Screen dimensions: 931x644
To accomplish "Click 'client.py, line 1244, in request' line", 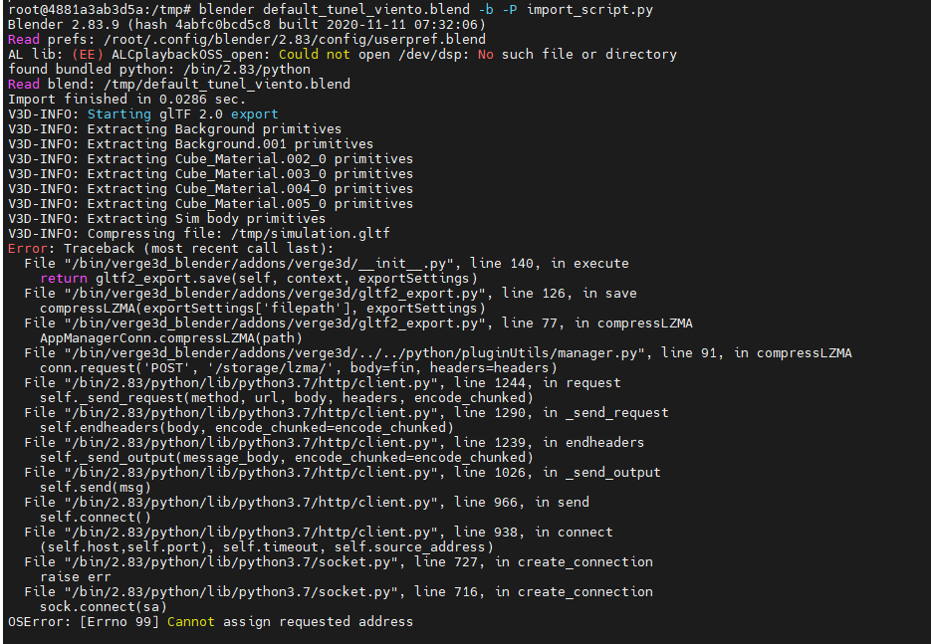I will coord(323,383).
